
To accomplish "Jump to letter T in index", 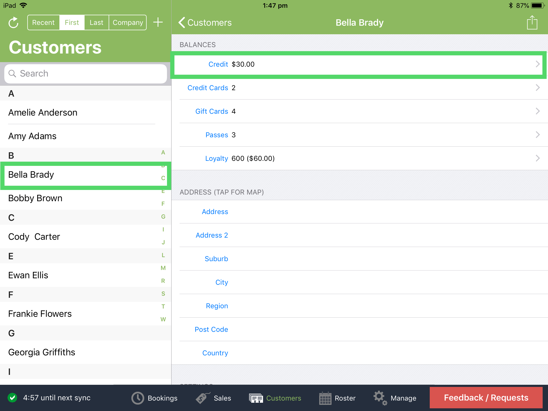I will [x=163, y=307].
